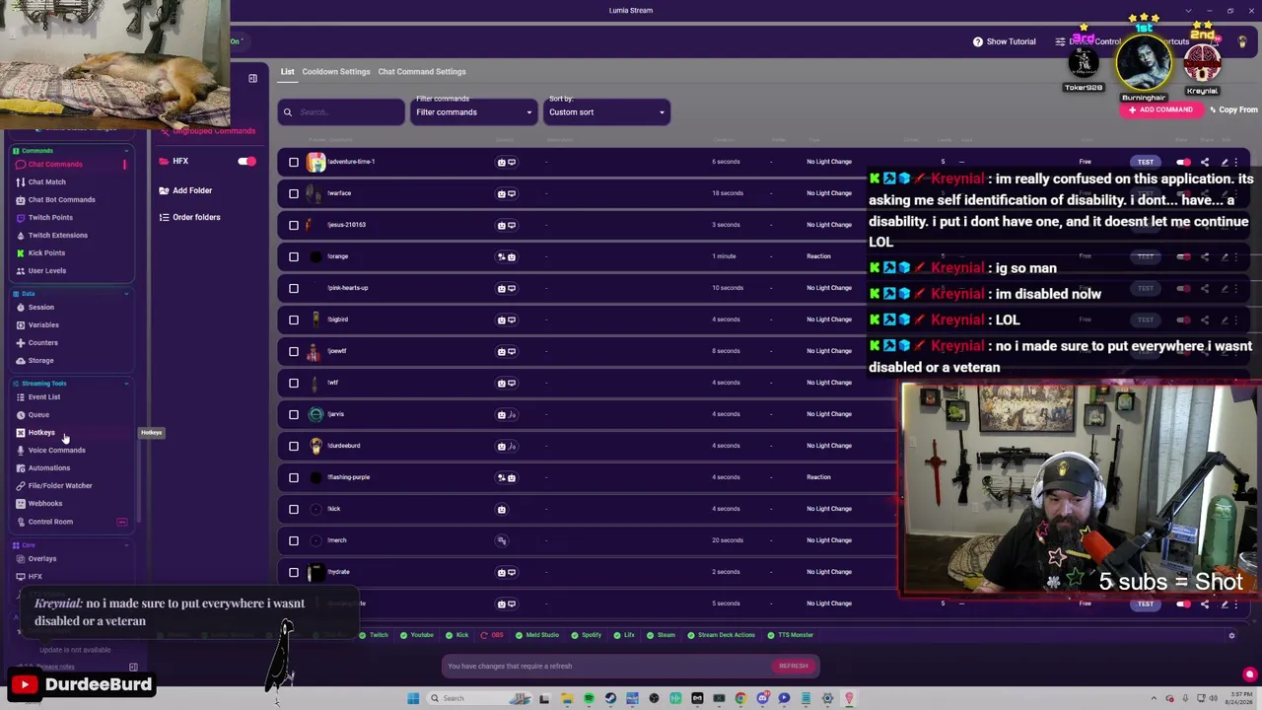1262x710 pixels.
Task: Switch to the Cooldown Settings tab
Action: tap(336, 71)
